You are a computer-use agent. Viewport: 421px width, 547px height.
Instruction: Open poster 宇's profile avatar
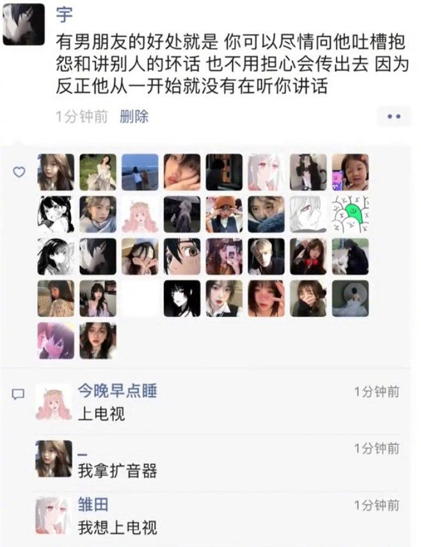point(24,24)
